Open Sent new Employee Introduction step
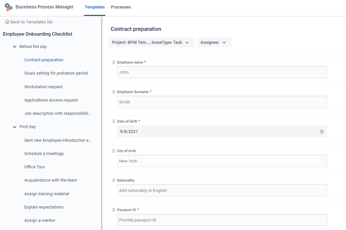Screen dimensions: 346x230 click(58, 140)
